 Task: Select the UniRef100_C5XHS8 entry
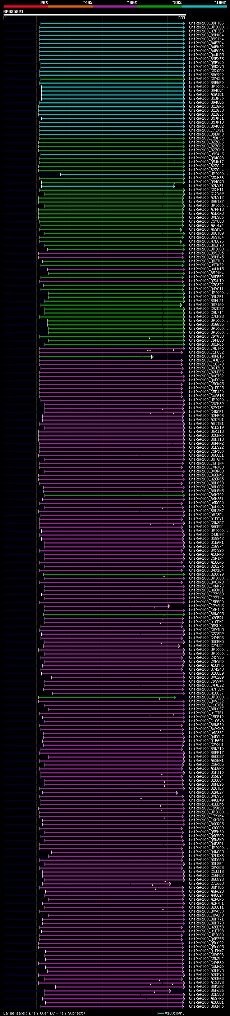206,178
